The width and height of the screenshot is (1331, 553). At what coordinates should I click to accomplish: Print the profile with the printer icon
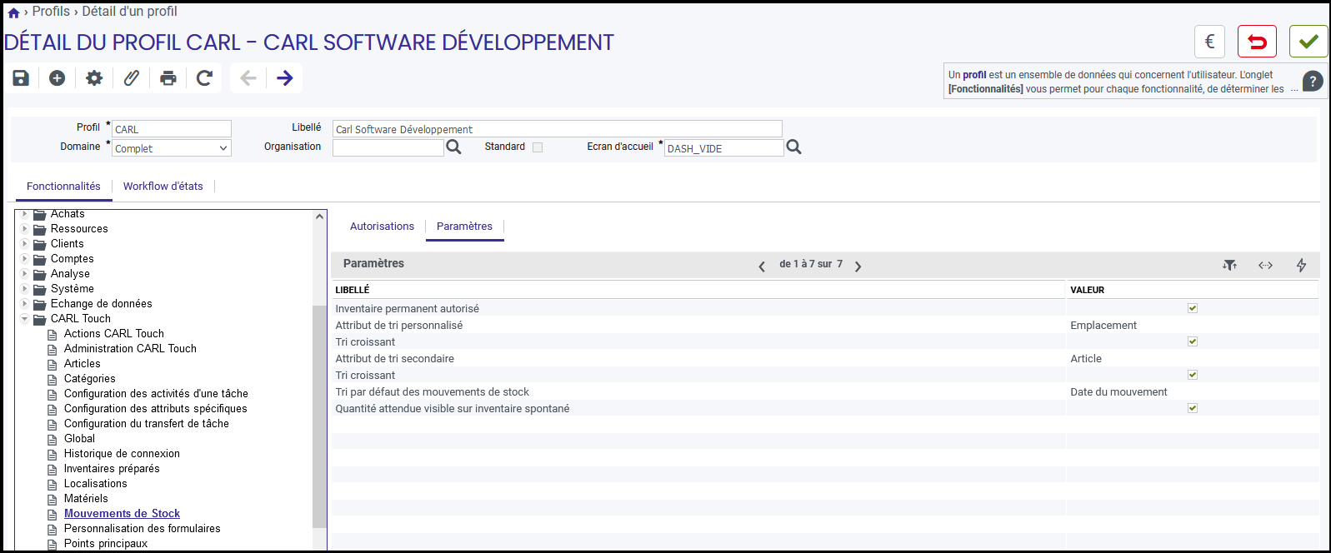coord(168,78)
